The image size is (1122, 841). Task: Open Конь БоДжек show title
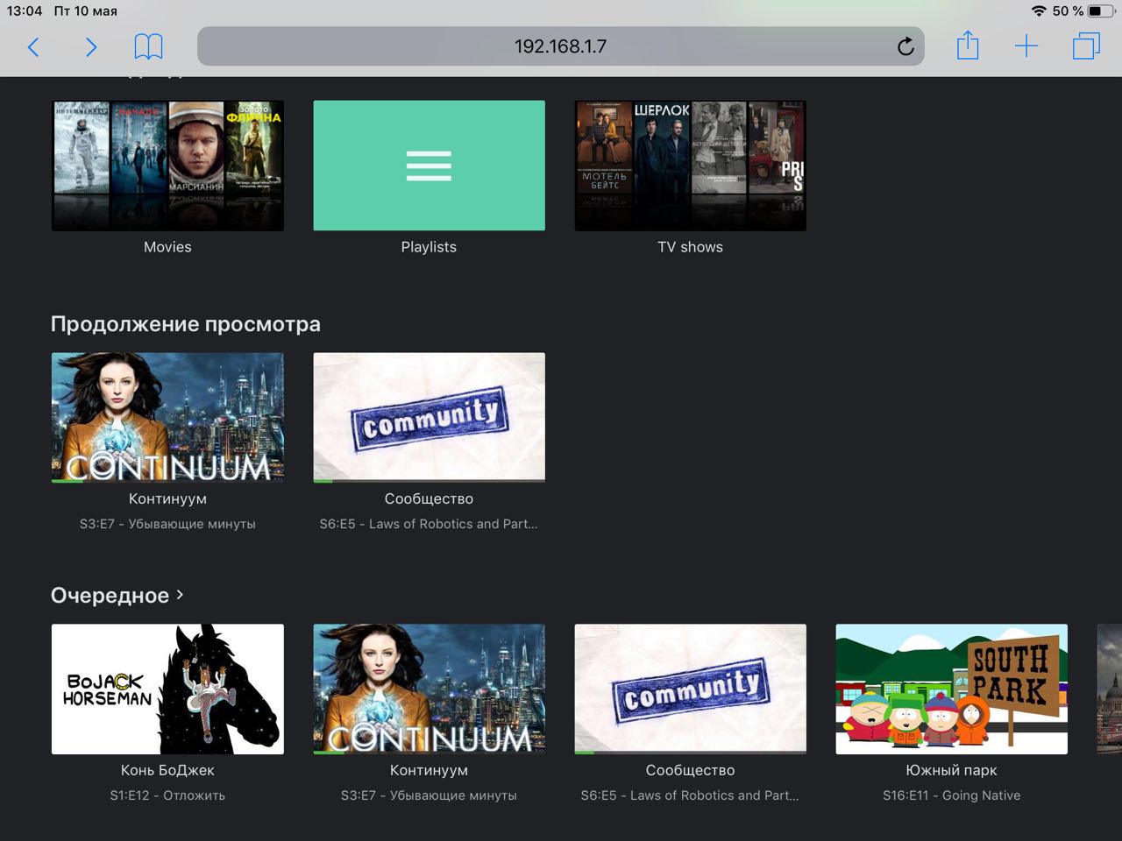coord(167,770)
